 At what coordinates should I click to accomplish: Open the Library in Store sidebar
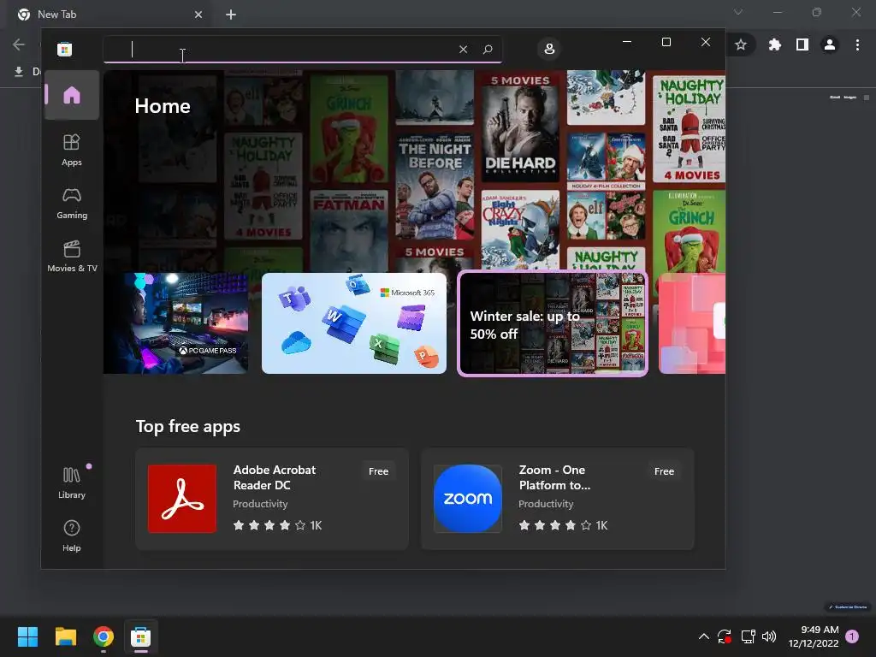click(x=72, y=483)
